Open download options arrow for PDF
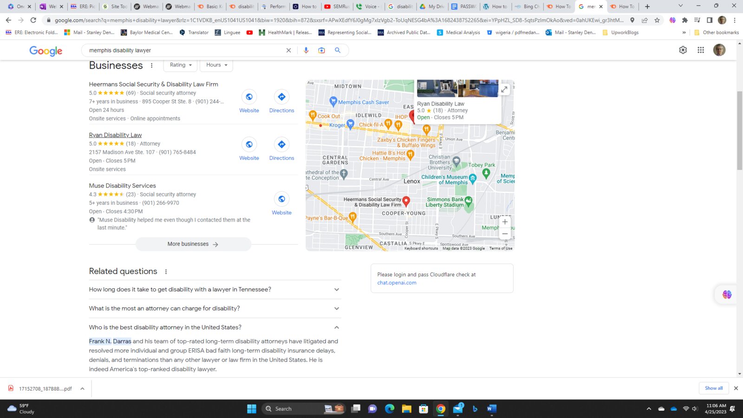This screenshot has height=418, width=743. [82, 389]
